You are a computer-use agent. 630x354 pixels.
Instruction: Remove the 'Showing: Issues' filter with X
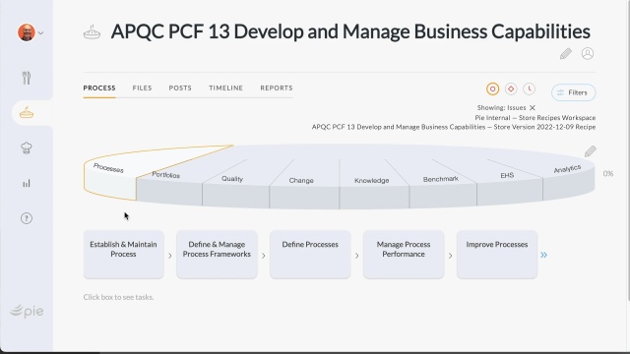pyautogui.click(x=533, y=107)
